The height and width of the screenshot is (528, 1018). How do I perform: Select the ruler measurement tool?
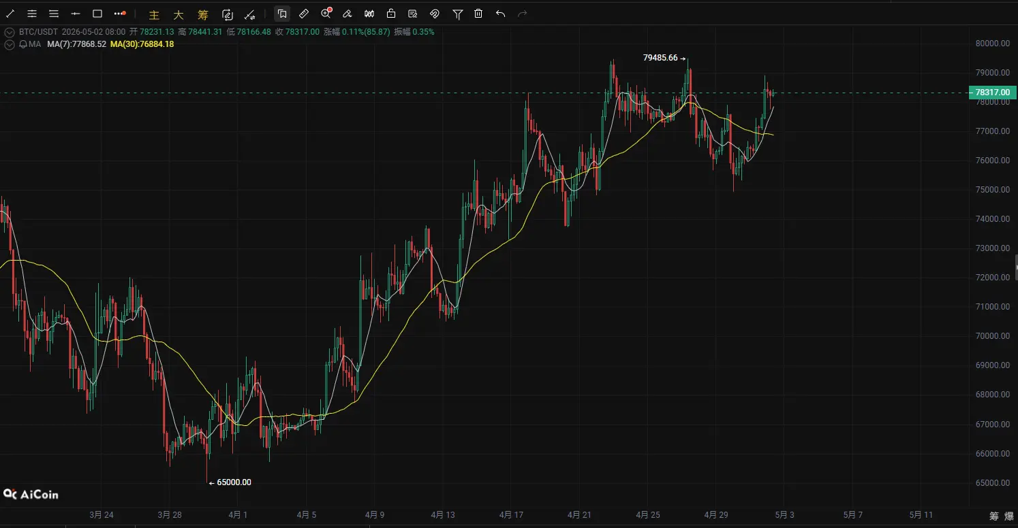[304, 14]
